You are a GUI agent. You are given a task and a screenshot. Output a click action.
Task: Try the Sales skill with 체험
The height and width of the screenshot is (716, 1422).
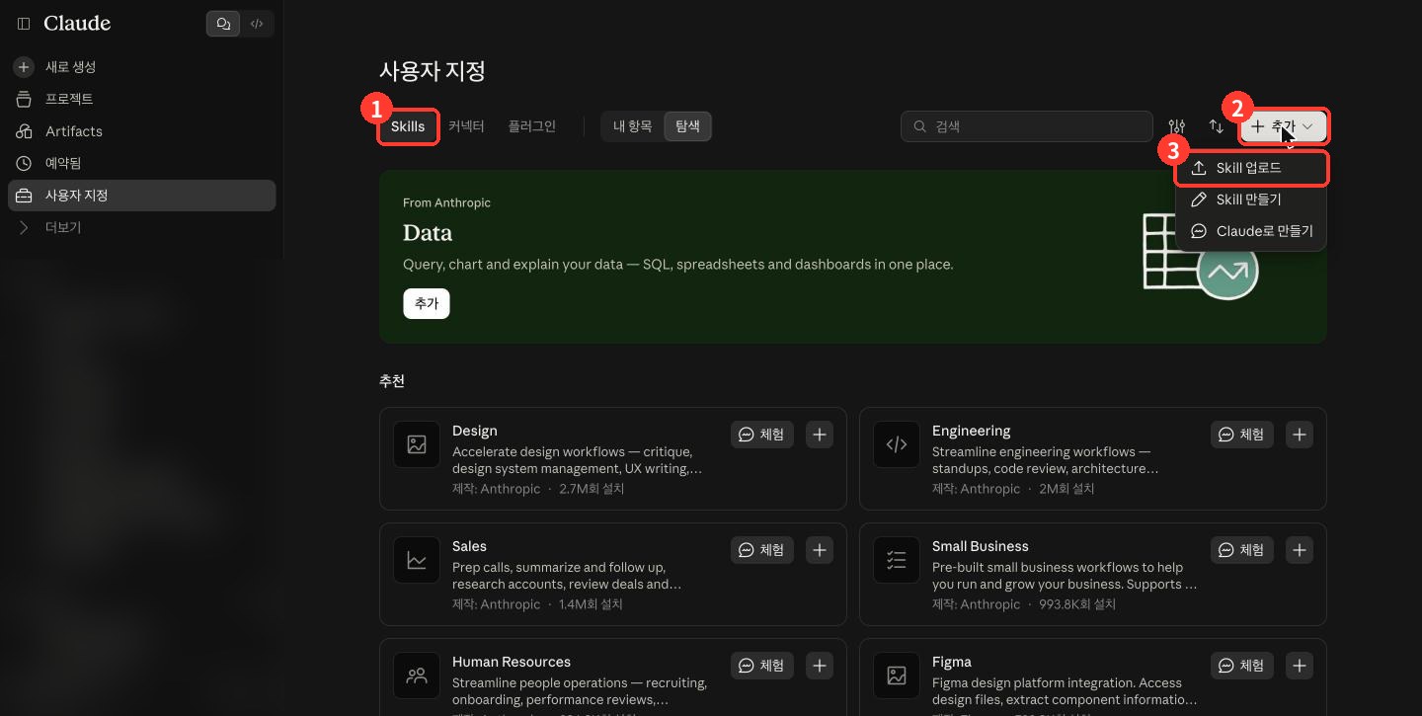tap(762, 550)
